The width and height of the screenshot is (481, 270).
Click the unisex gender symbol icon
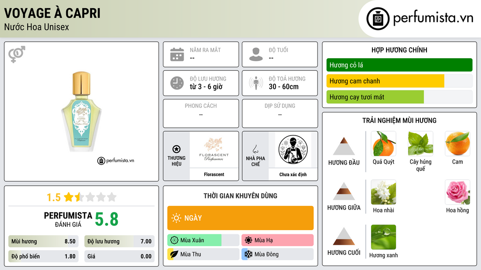[17, 54]
